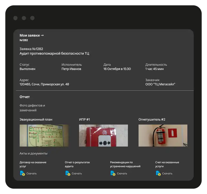Click the Выполнен status value
The image size is (207, 194).
coord(27,69)
